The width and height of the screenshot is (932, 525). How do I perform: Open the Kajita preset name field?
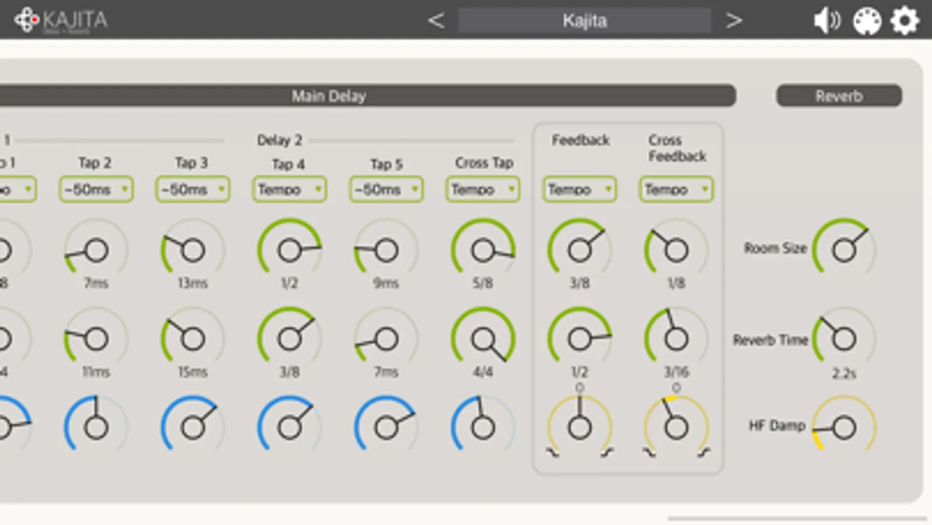[584, 20]
